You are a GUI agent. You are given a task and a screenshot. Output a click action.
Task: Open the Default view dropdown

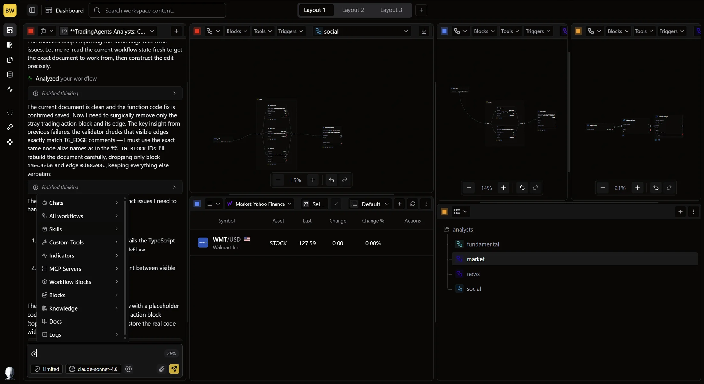point(370,204)
